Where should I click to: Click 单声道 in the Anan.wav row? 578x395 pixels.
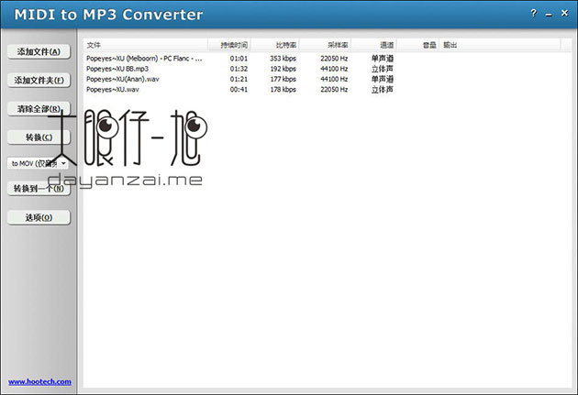point(383,79)
